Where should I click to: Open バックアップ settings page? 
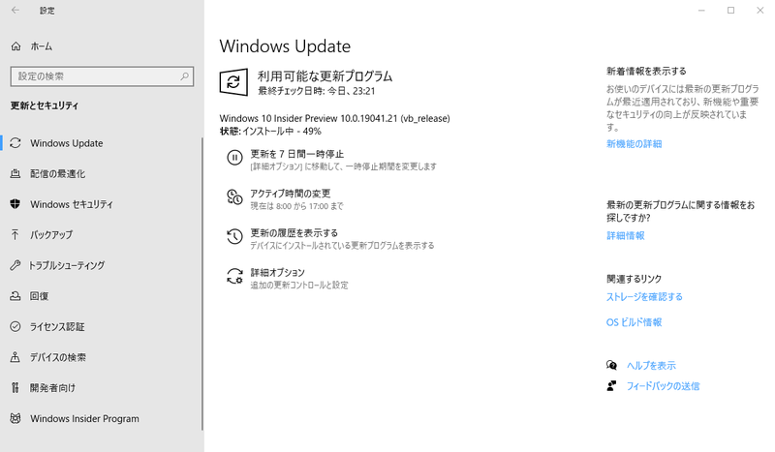(x=51, y=234)
